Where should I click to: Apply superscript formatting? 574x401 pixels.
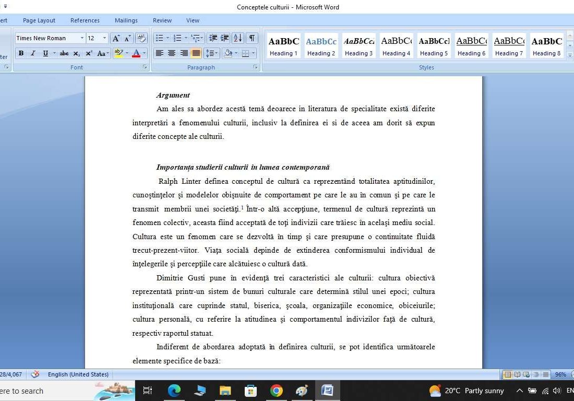[89, 53]
